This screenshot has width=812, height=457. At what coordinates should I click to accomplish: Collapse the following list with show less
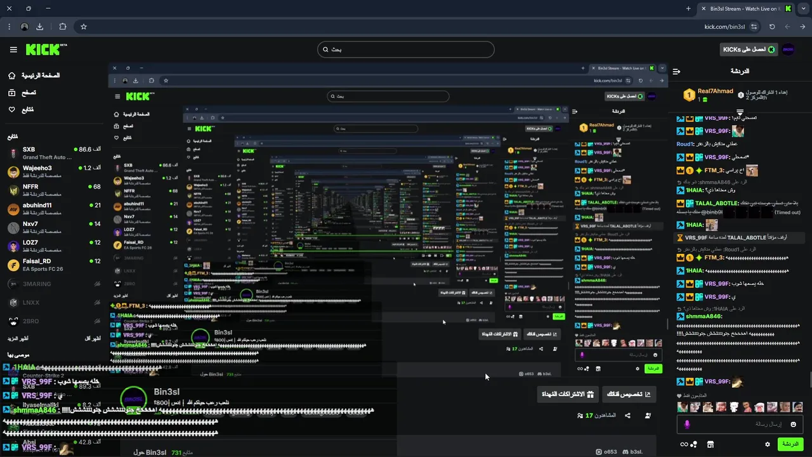point(93,338)
